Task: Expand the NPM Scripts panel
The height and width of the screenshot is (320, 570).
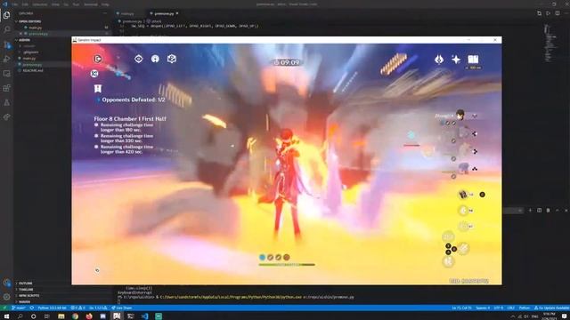Action: click(x=28, y=296)
